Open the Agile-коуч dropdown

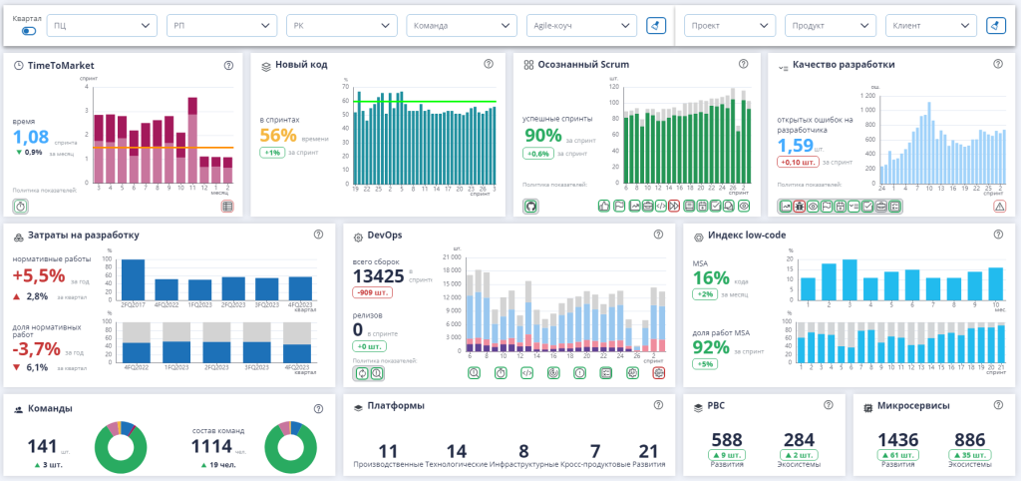tap(581, 25)
